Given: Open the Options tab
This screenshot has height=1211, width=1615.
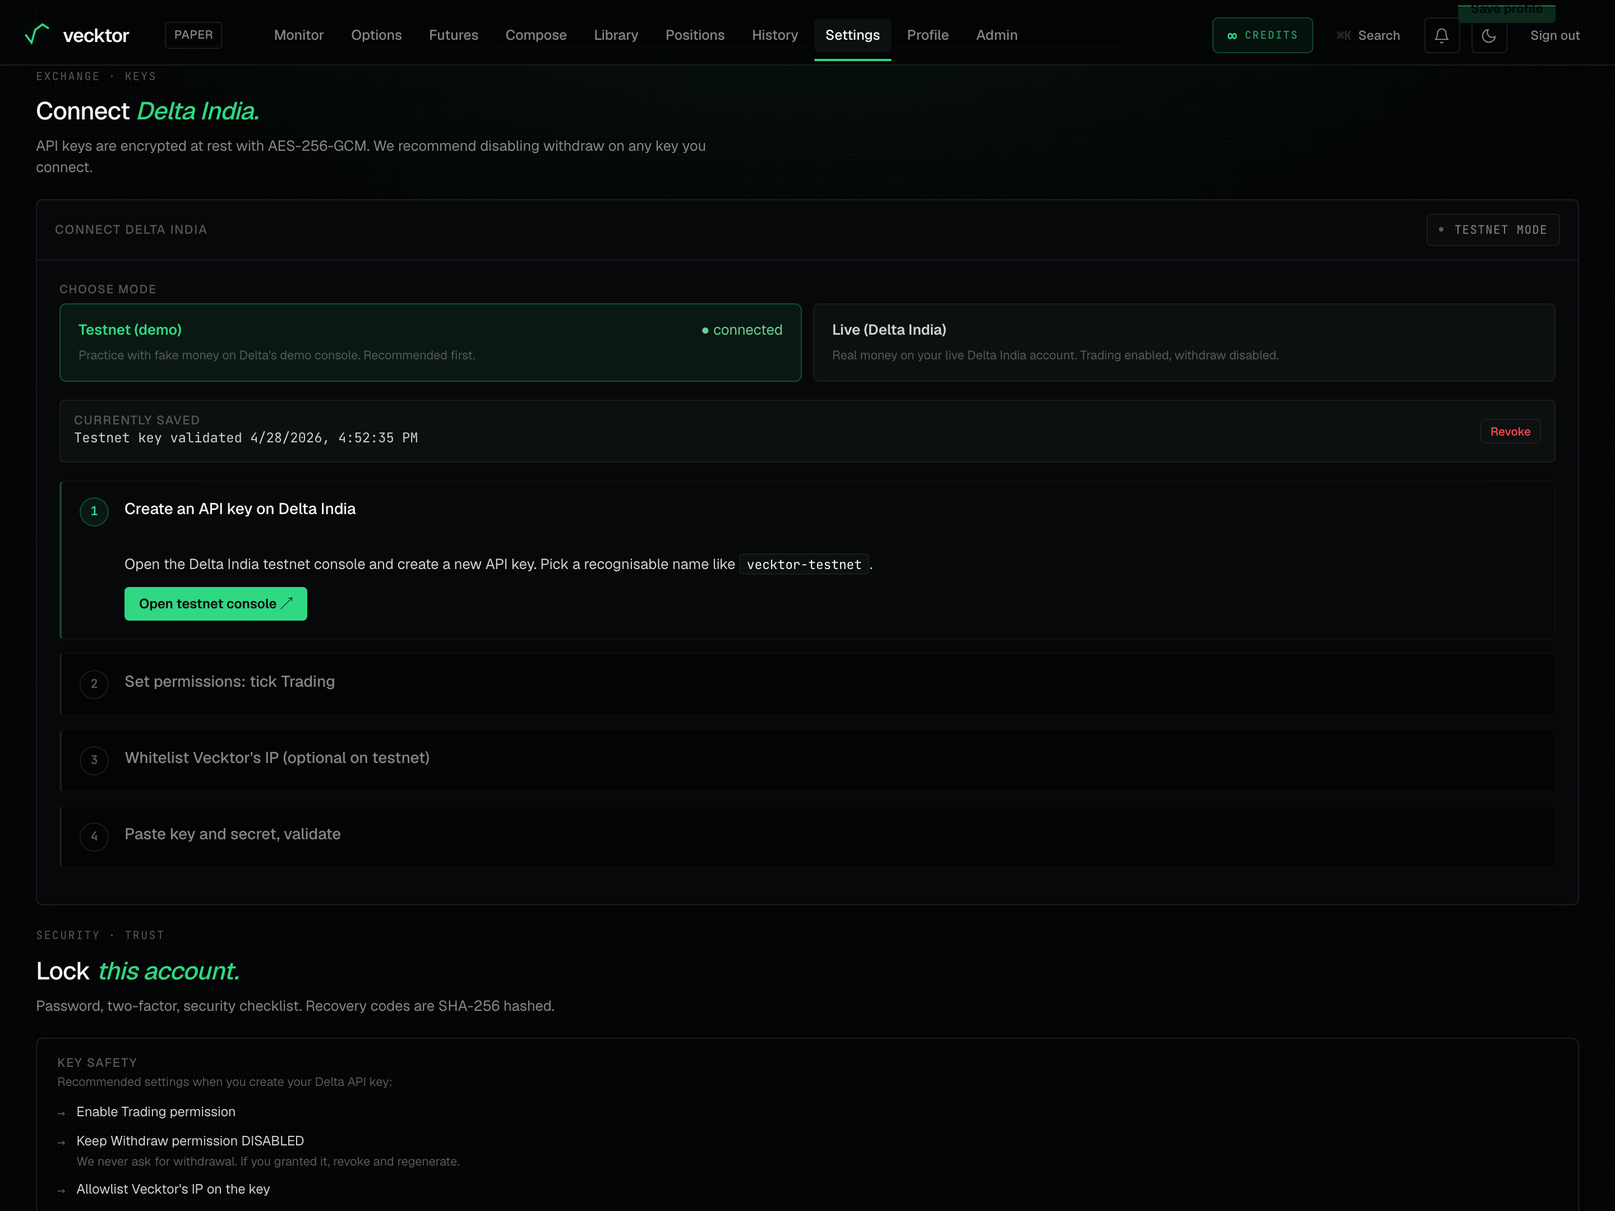Looking at the screenshot, I should coord(376,35).
